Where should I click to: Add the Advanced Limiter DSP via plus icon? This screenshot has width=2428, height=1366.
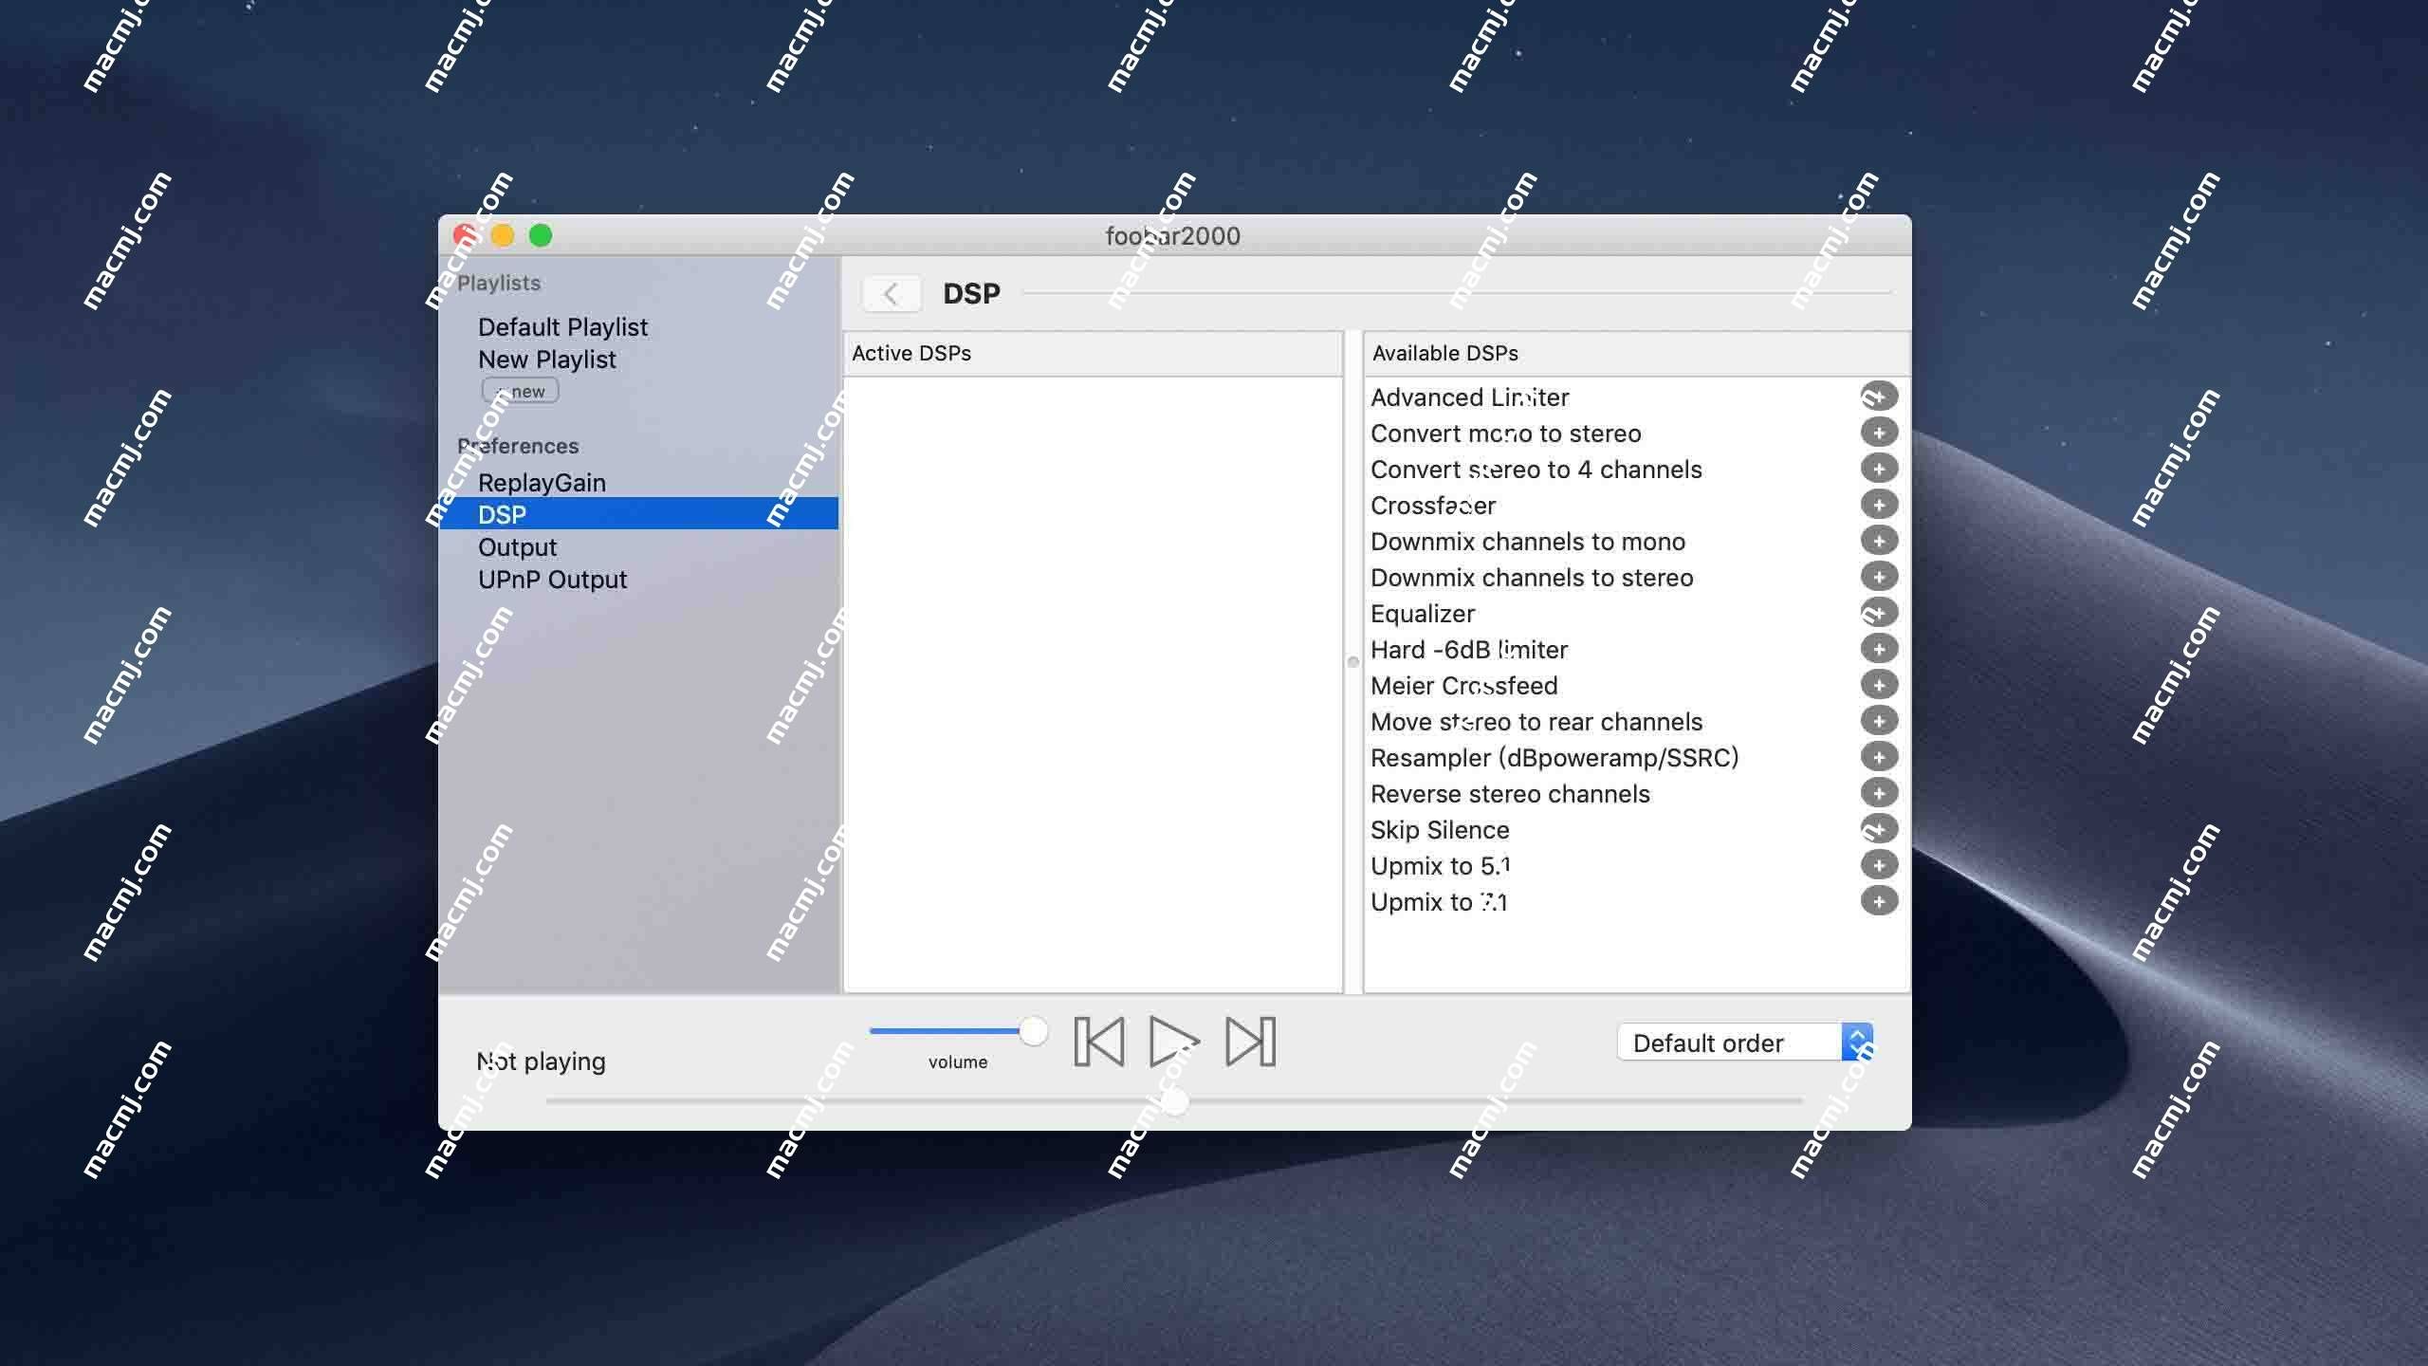(x=1879, y=397)
